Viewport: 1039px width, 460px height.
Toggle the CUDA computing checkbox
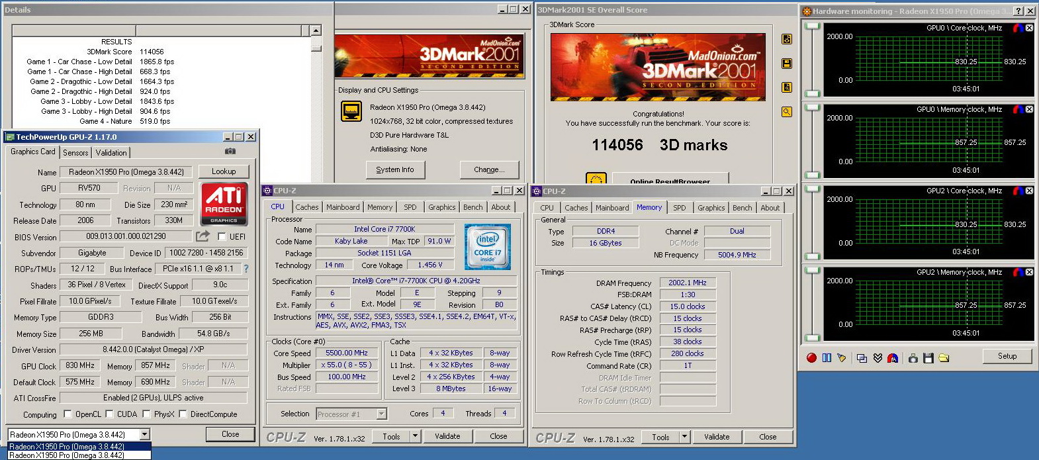(109, 414)
